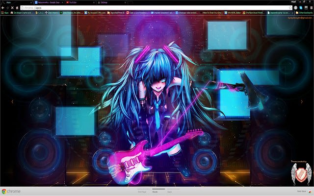The width and height of the screenshot is (314, 196).
Task: Open the Apprenticeship vacancies bookmark
Action: point(278,13)
